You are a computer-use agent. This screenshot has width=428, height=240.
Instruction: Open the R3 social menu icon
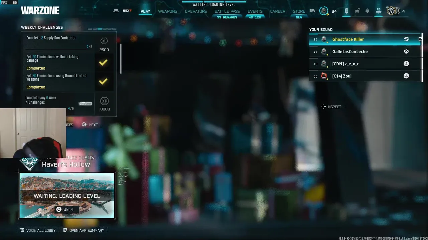379,11
